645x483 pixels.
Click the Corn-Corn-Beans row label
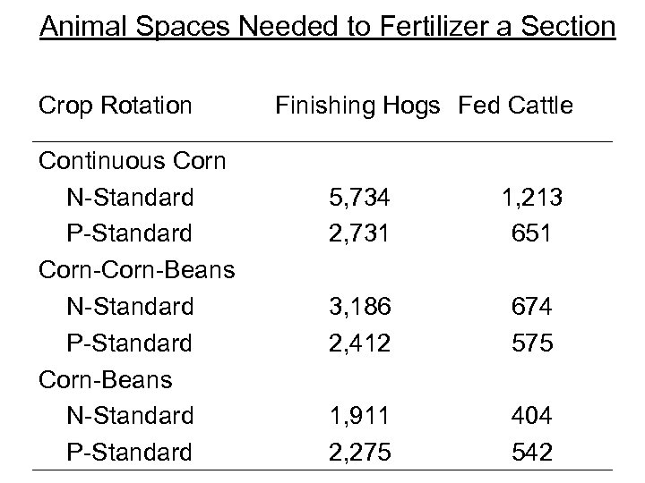coord(136,270)
